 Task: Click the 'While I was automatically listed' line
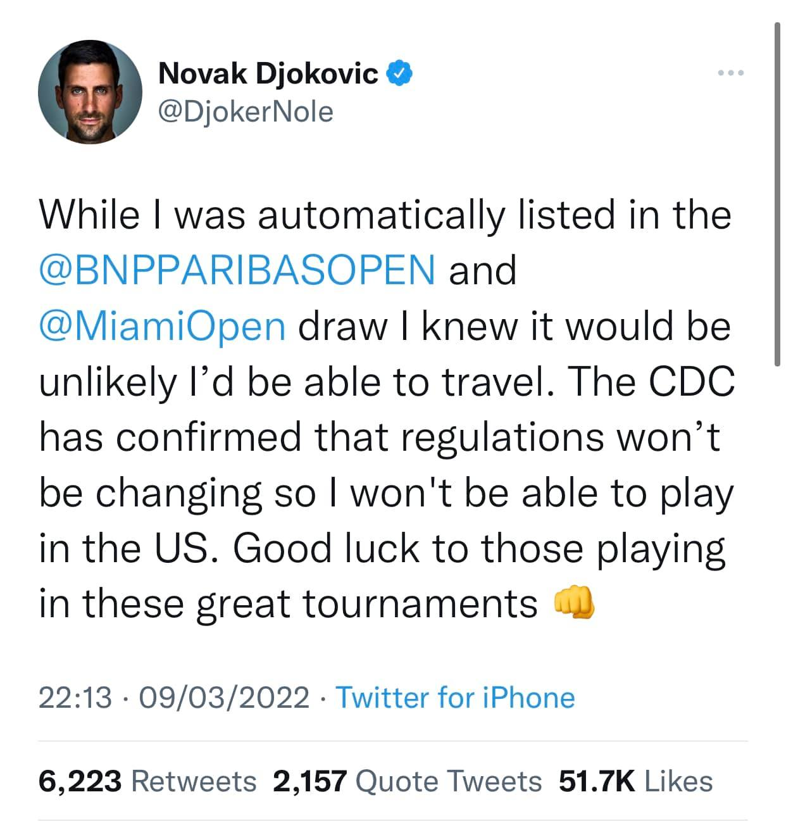pyautogui.click(x=385, y=215)
